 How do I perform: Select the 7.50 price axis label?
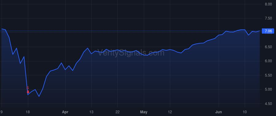[x=268, y=18]
